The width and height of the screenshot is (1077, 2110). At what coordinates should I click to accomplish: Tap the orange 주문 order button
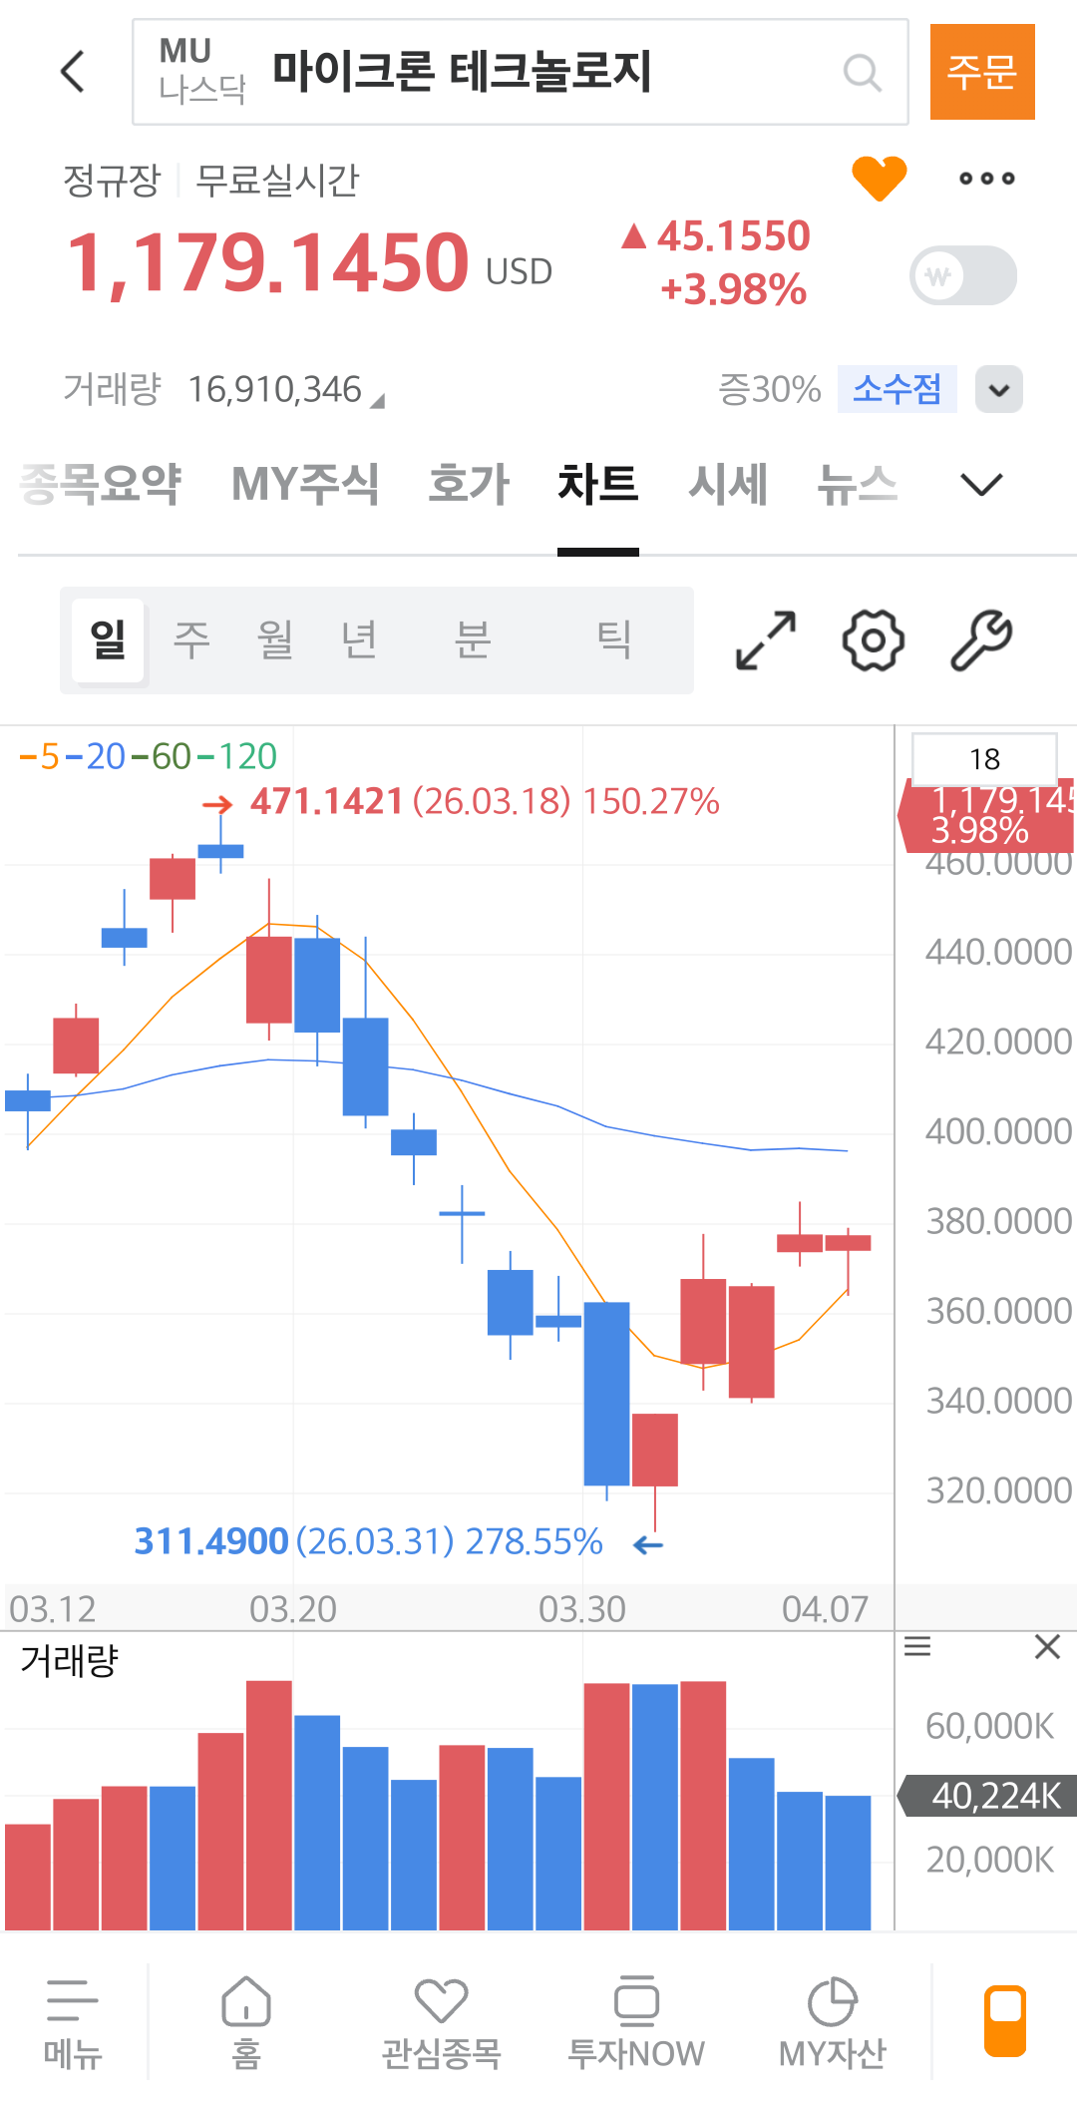982,72
